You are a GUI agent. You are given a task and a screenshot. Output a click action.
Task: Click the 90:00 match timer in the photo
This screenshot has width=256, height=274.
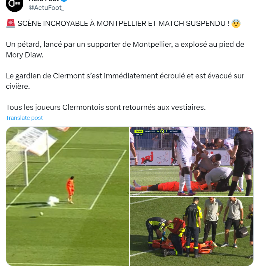[x=139, y=131]
